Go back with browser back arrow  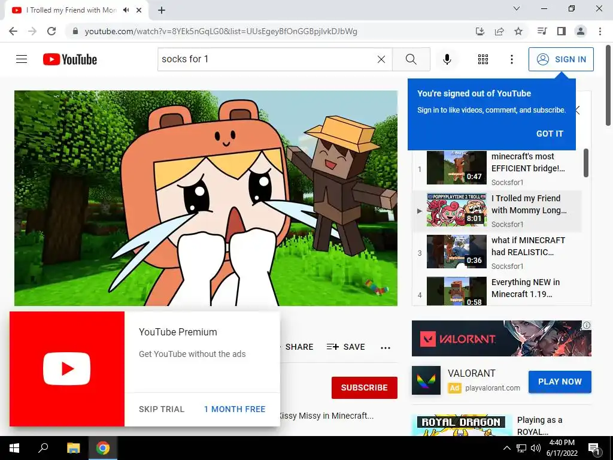(13, 31)
